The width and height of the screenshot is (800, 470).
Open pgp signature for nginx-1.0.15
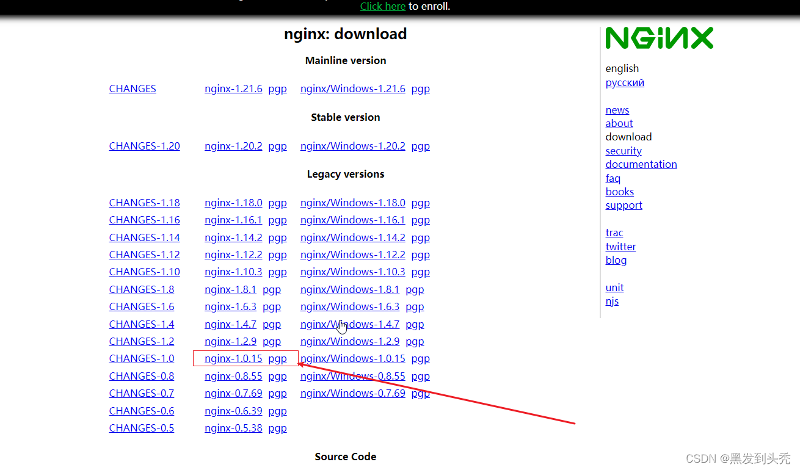coord(277,358)
